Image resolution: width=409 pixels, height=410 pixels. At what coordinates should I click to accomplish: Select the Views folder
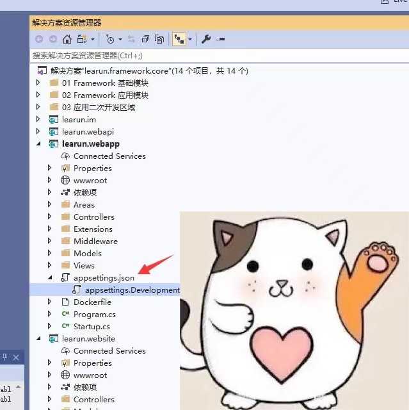pos(84,266)
